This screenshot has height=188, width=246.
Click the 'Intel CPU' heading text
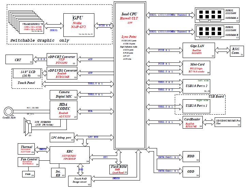pos(129,14)
